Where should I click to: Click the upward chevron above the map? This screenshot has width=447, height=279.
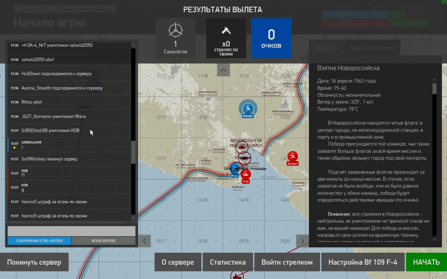coord(223,70)
